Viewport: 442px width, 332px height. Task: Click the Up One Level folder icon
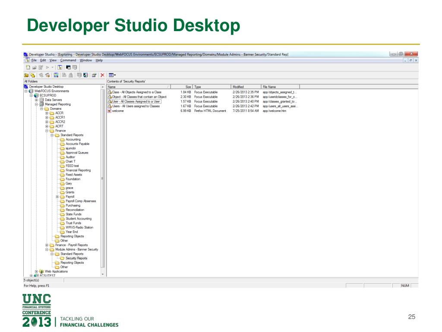26,75
